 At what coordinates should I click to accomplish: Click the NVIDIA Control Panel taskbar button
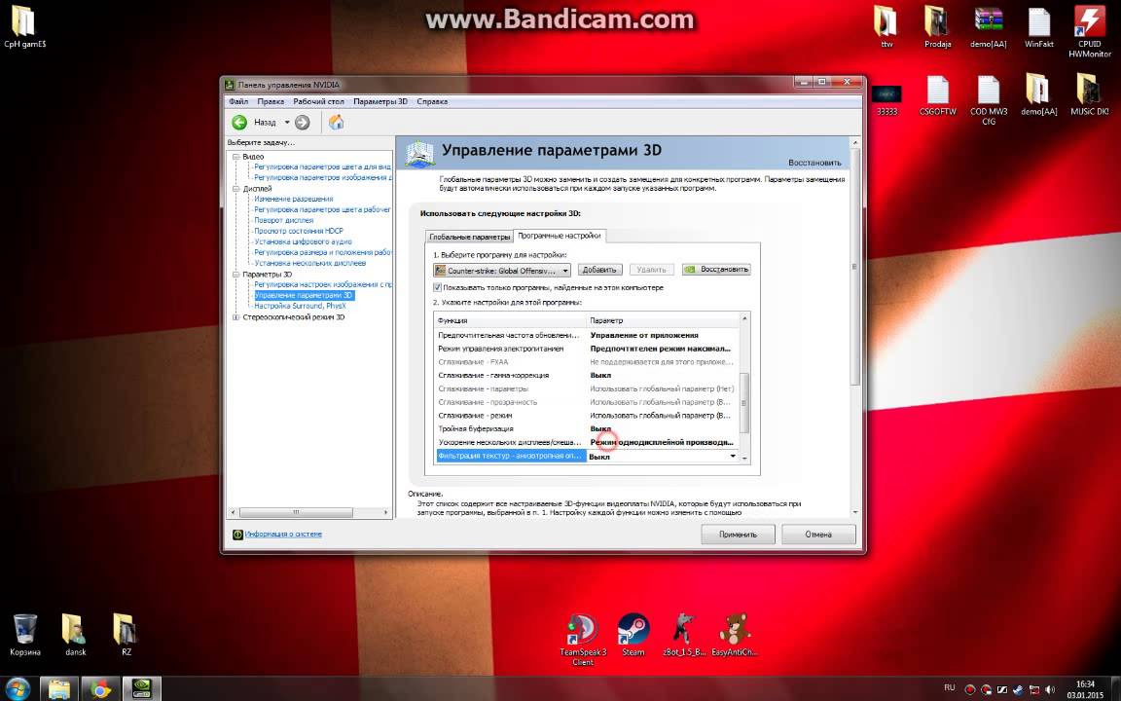[141, 689]
